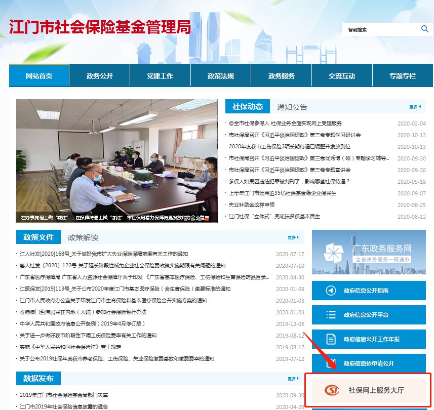The image size is (434, 410).
Task: Go to 政策法规 navigation item
Action: (221, 75)
